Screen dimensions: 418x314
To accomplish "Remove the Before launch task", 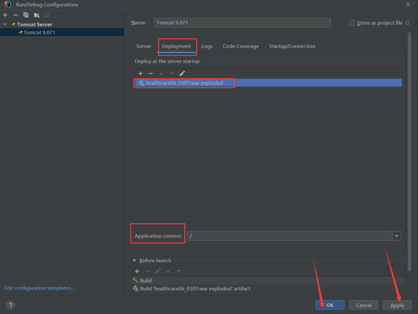I will (x=147, y=271).
